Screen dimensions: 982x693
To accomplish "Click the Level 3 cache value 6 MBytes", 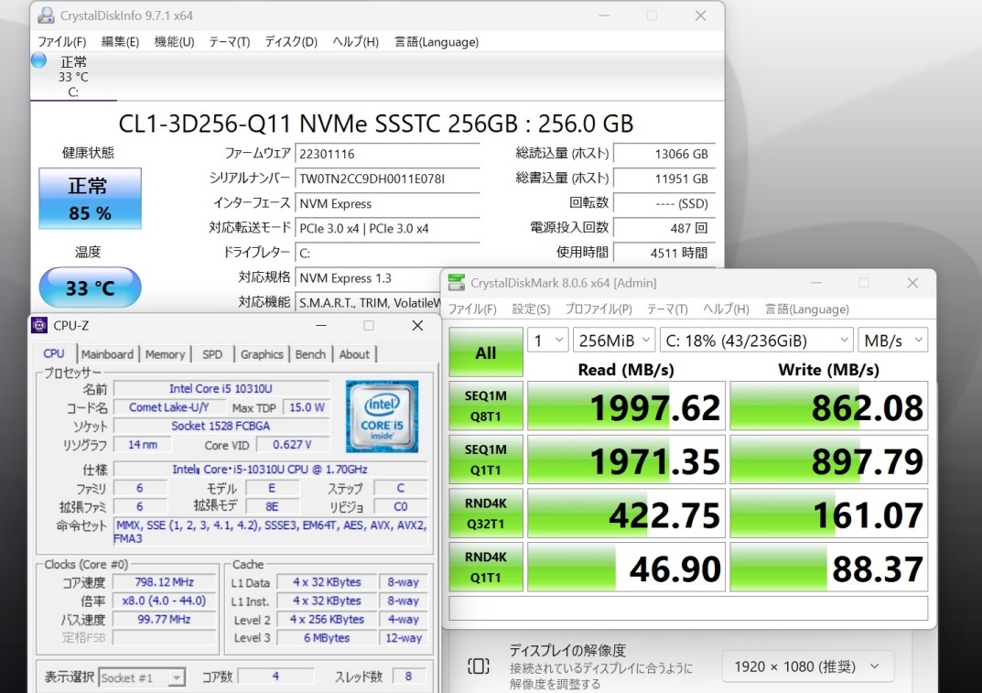I will (x=327, y=638).
